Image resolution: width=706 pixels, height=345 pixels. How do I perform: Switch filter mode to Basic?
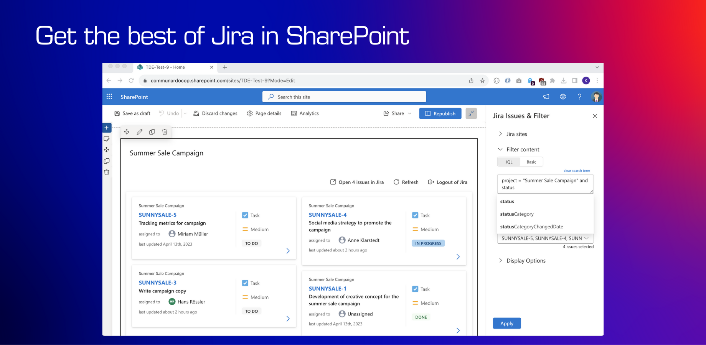[531, 162]
